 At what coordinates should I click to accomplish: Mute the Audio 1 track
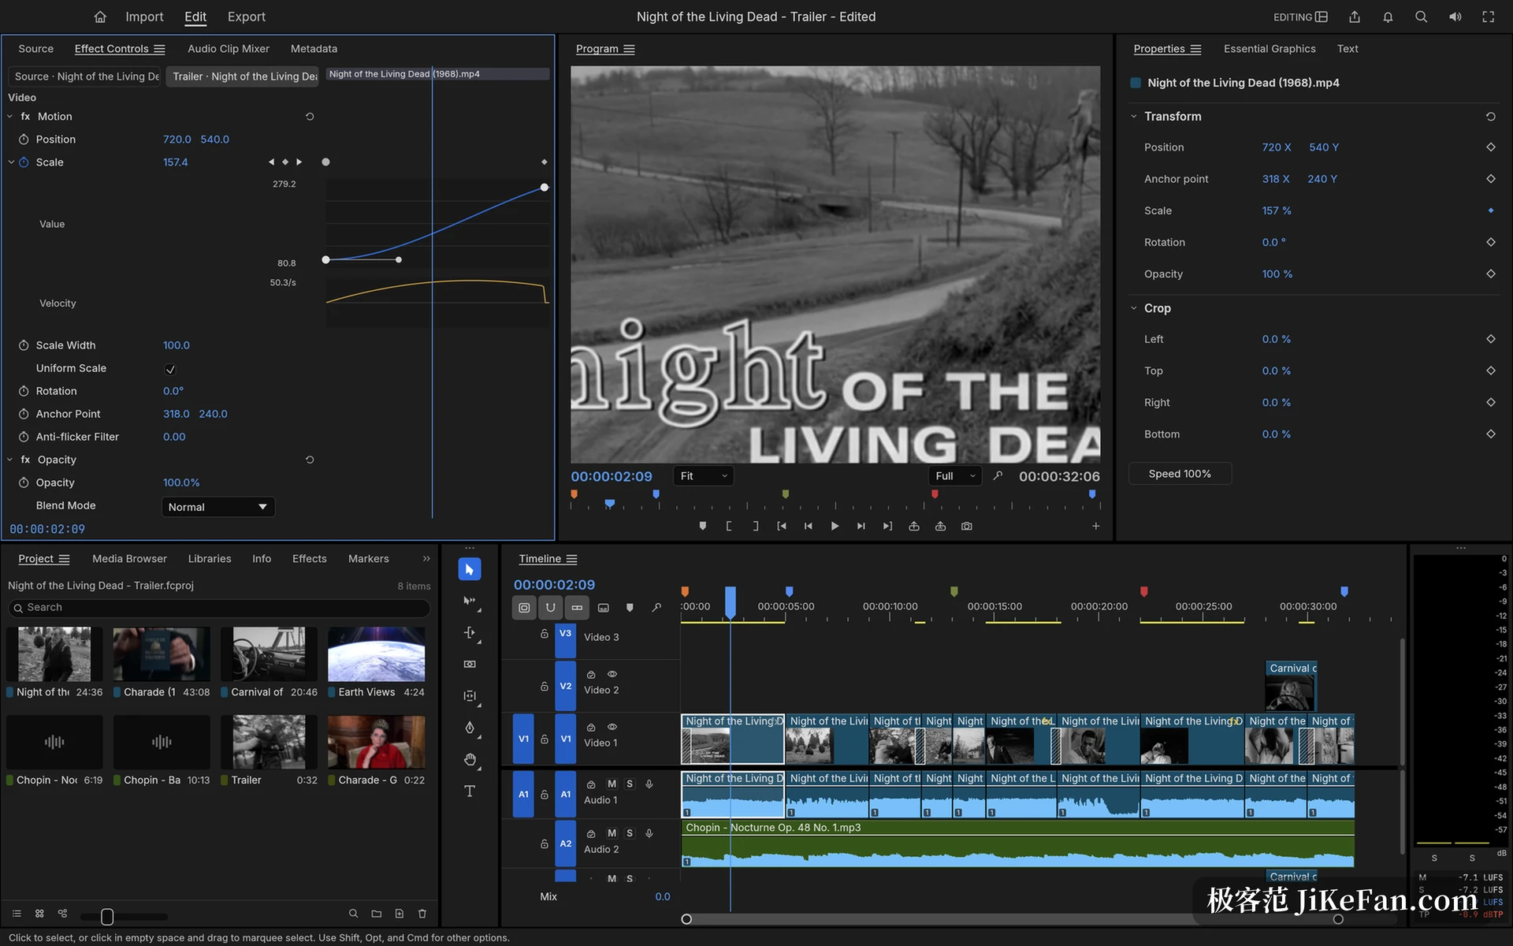[x=612, y=784]
